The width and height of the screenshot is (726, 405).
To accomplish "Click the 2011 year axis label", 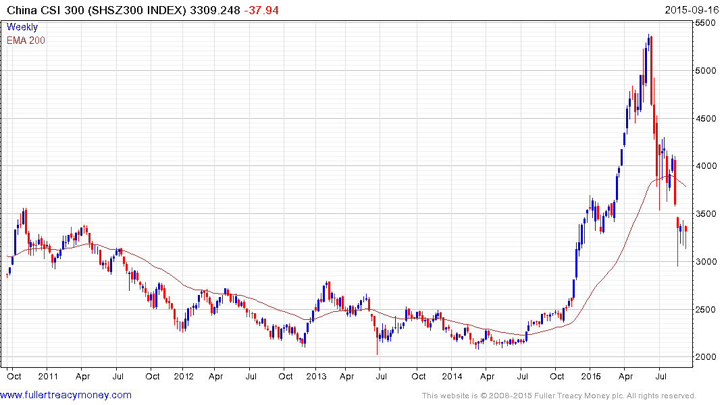I will click(x=48, y=376).
